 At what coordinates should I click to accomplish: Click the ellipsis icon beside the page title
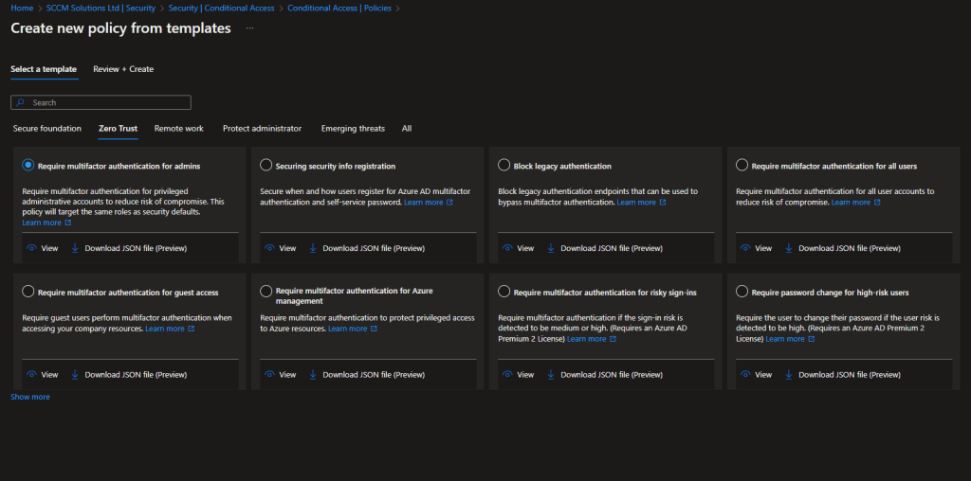[x=249, y=28]
